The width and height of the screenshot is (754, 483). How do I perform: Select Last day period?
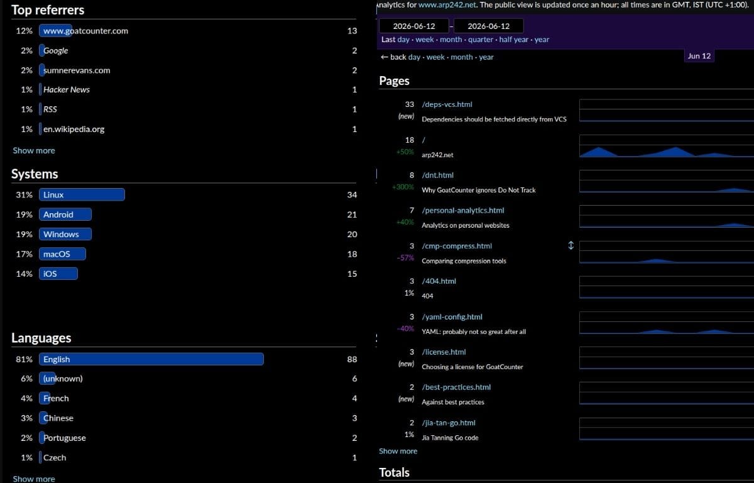pyautogui.click(x=403, y=39)
